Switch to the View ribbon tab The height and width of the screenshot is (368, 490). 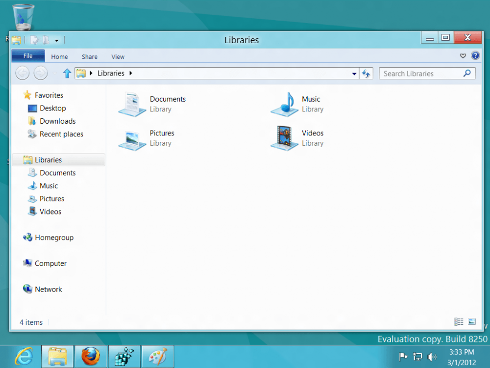pos(118,56)
